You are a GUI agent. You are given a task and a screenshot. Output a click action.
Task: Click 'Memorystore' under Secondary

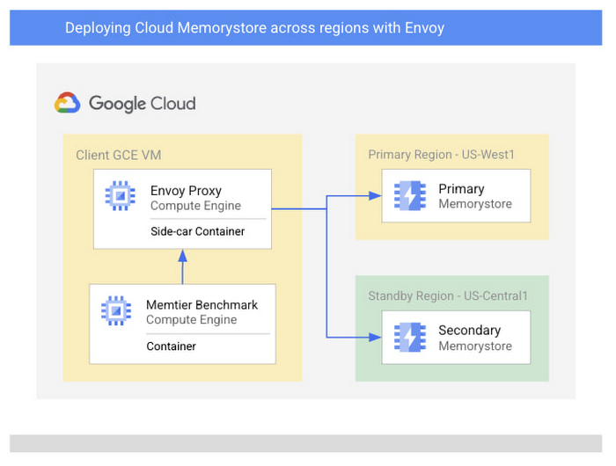coord(475,346)
